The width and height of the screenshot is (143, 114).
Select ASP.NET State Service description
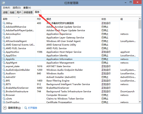(58, 66)
